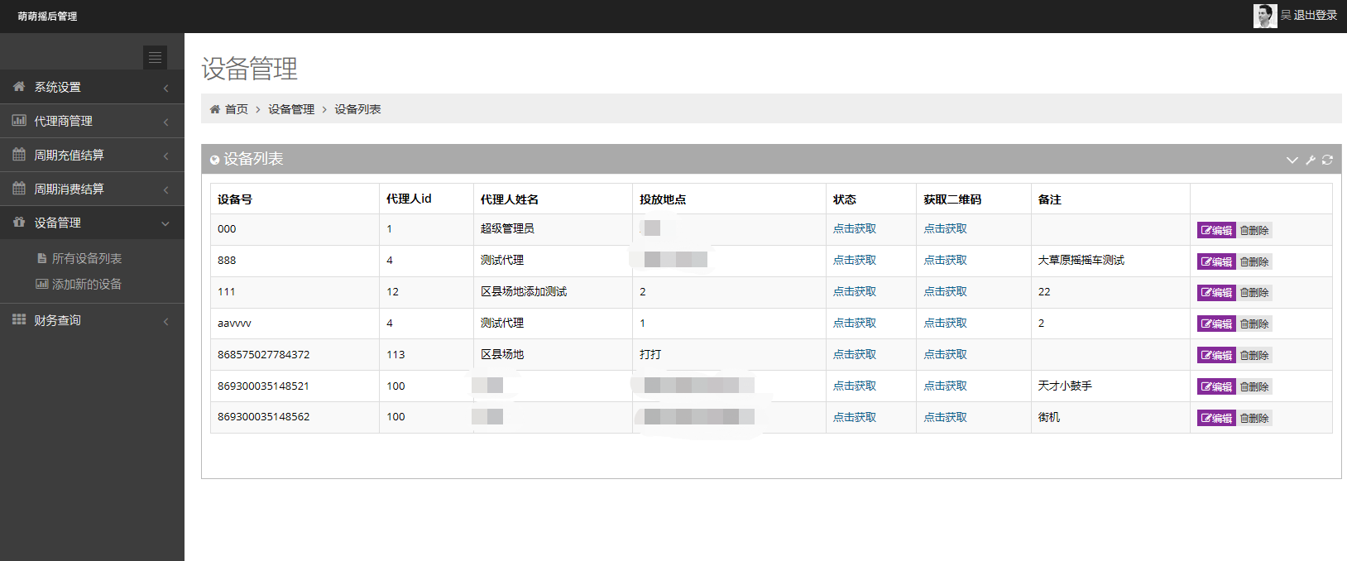Screen dimensions: 1347x561
Task: Click 设备列表 in breadcrumb
Action: [x=357, y=109]
